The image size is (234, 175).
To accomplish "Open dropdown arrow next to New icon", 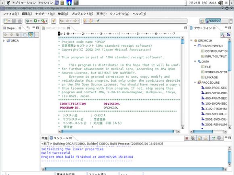I will (x=9, y=21).
